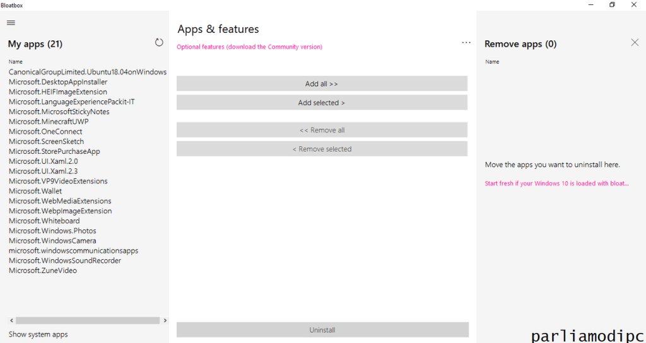Refresh the My apps list
Image resolution: width=646 pixels, height=343 pixels.
tap(159, 42)
